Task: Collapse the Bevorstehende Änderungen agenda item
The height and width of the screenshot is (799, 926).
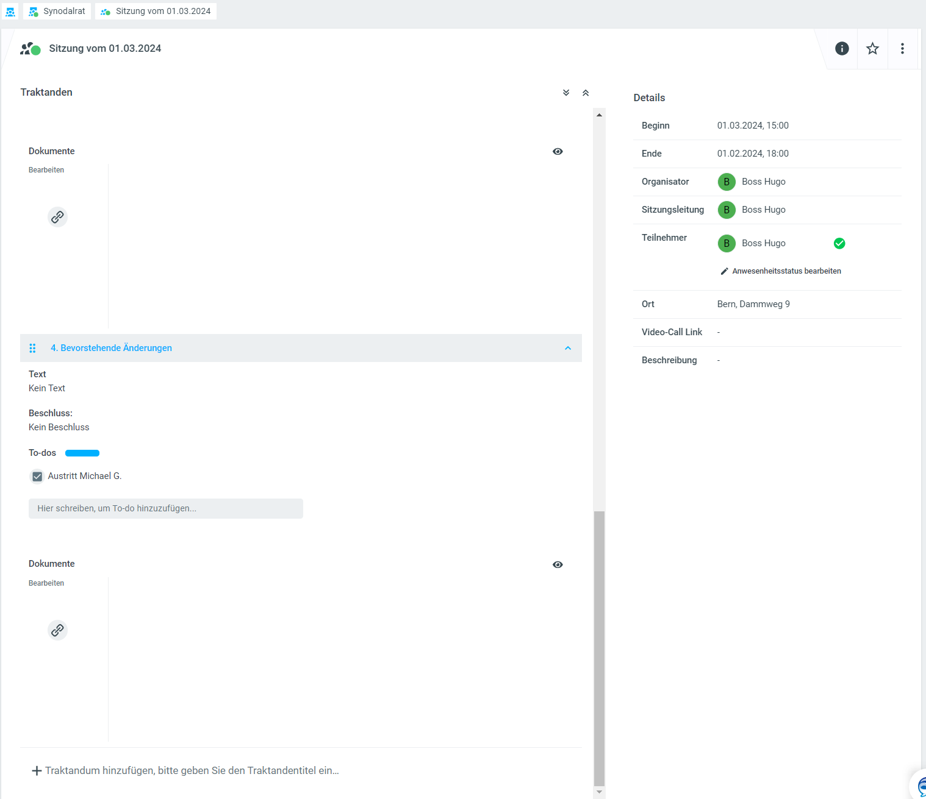Action: point(568,348)
